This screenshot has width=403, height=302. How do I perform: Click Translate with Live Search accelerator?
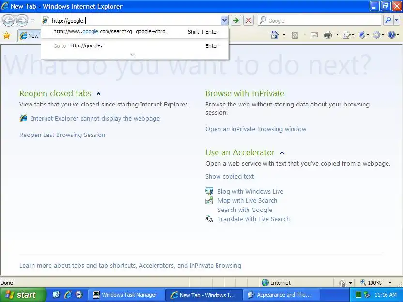click(253, 219)
